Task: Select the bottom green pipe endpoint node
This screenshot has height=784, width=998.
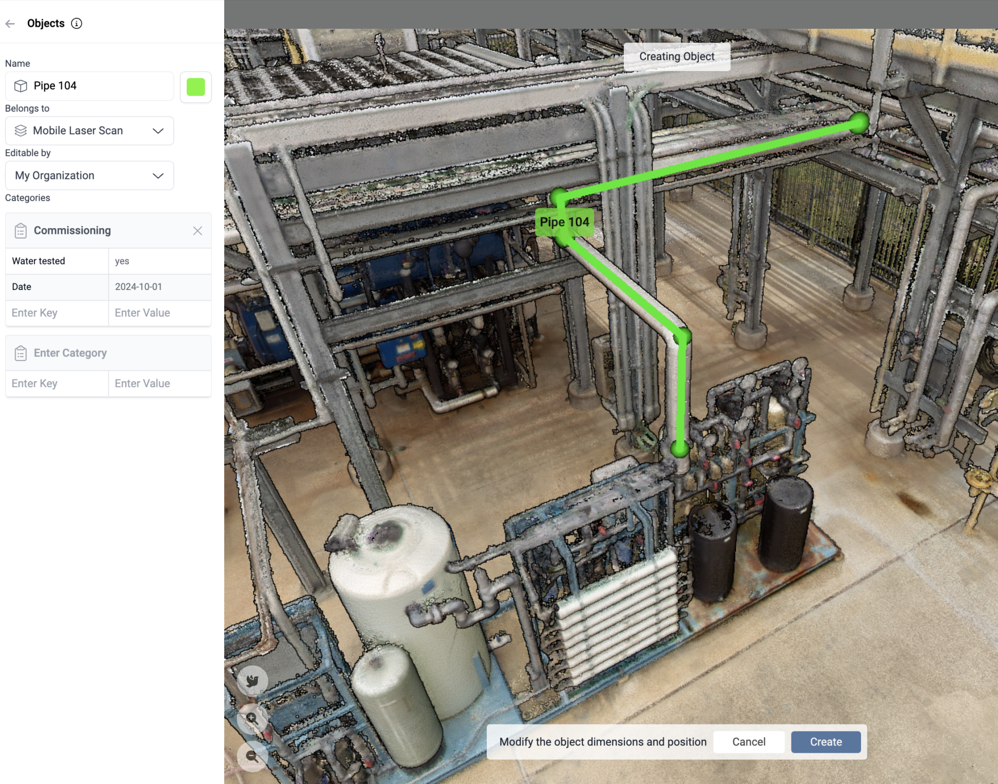Action: click(x=680, y=448)
